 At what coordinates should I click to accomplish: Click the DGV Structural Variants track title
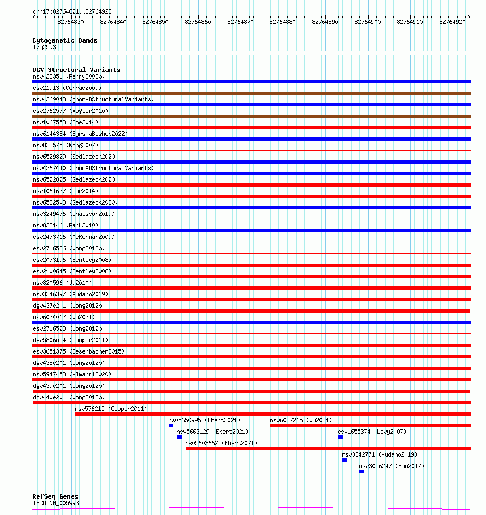[x=76, y=70]
